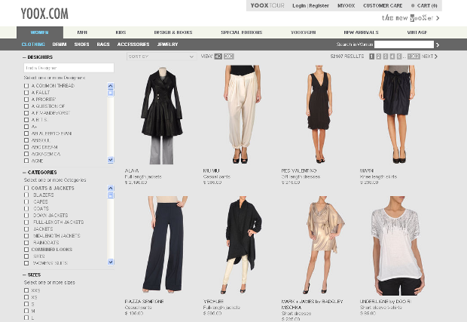Open the SORT BY dropdown
This screenshot has height=322, width=467.
[x=161, y=57]
